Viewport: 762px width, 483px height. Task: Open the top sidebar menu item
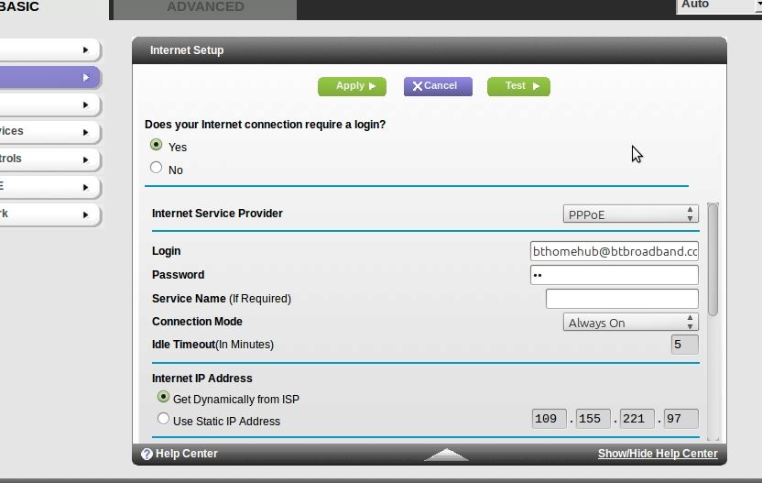(49, 50)
